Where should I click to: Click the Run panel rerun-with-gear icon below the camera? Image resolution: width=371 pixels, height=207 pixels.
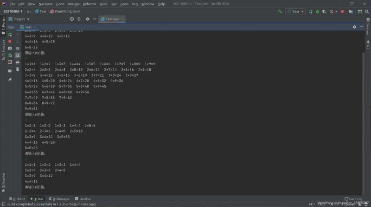pos(10,55)
